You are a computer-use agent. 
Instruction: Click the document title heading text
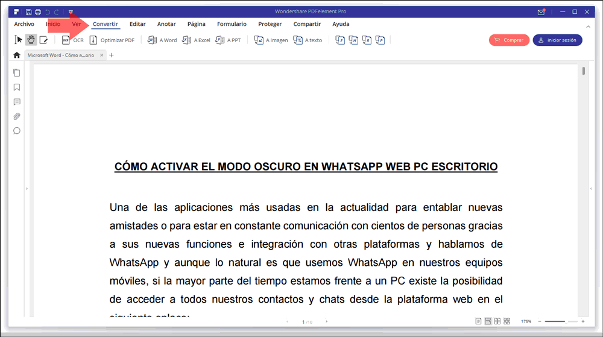[x=306, y=167]
